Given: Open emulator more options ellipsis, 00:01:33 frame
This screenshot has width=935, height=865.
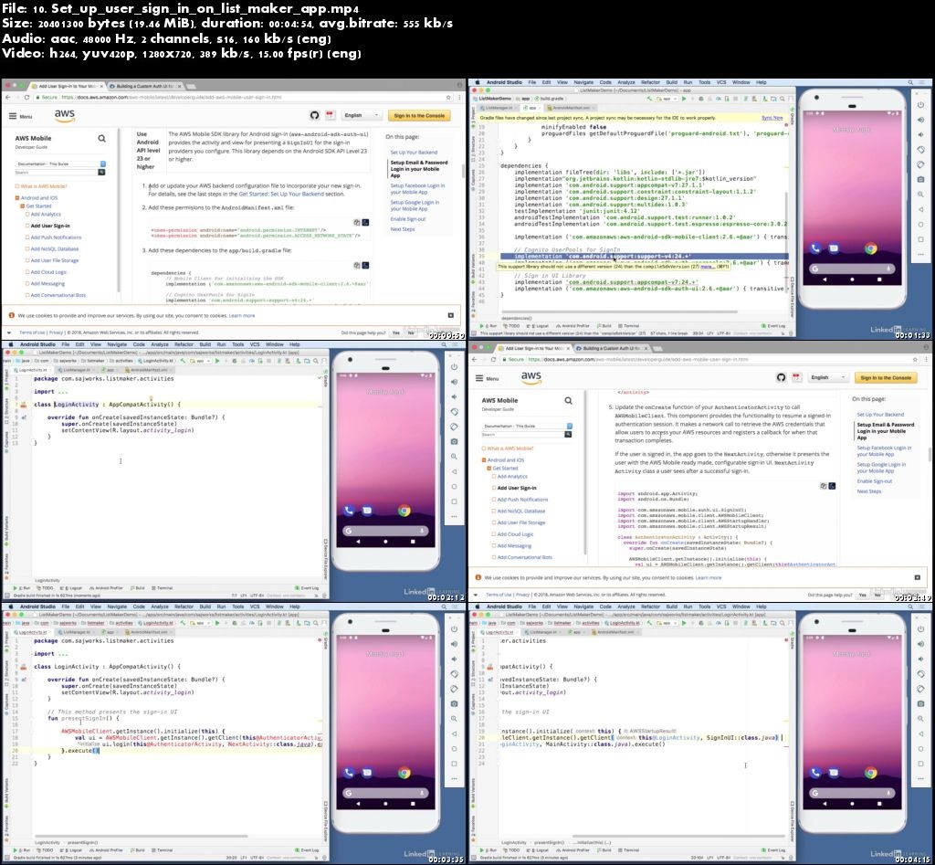Looking at the screenshot, I should 920,255.
